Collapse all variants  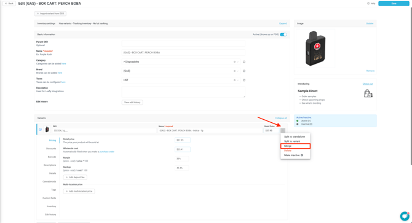coord(281,118)
